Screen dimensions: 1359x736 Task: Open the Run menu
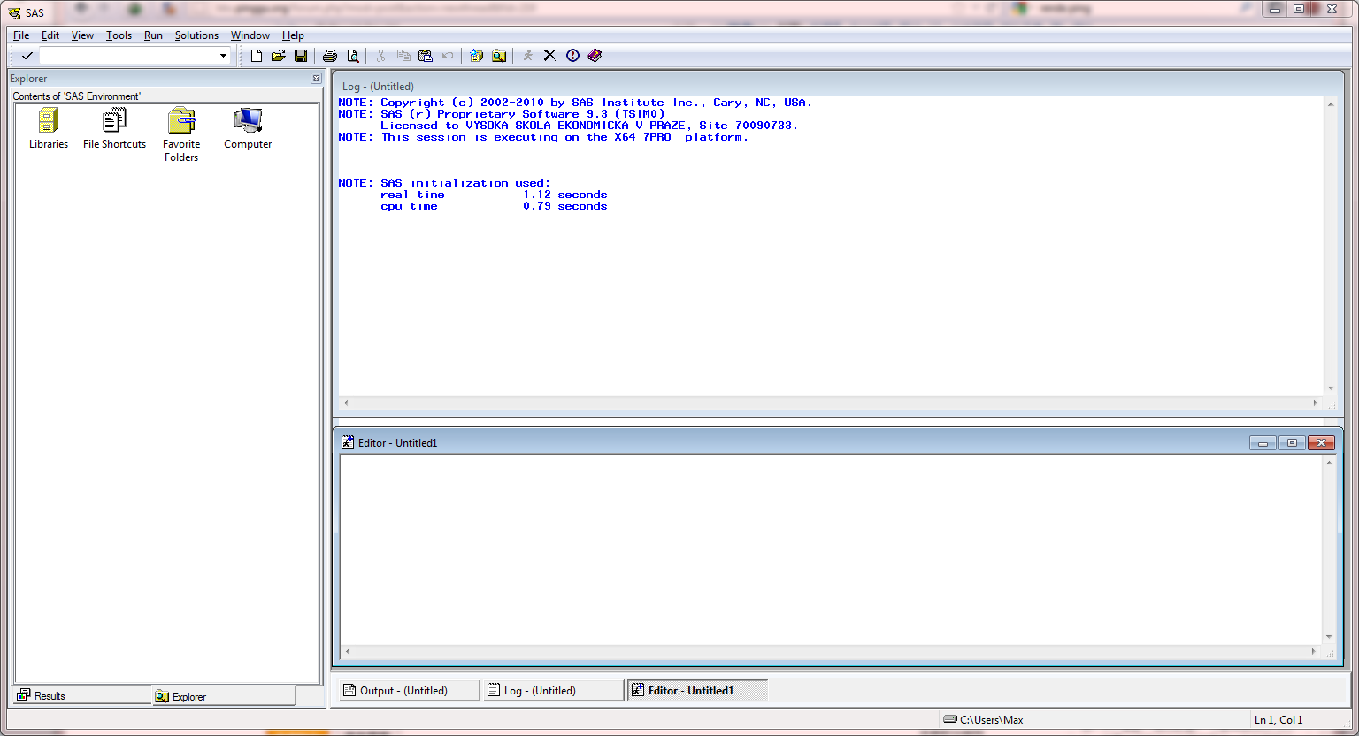[x=153, y=35]
